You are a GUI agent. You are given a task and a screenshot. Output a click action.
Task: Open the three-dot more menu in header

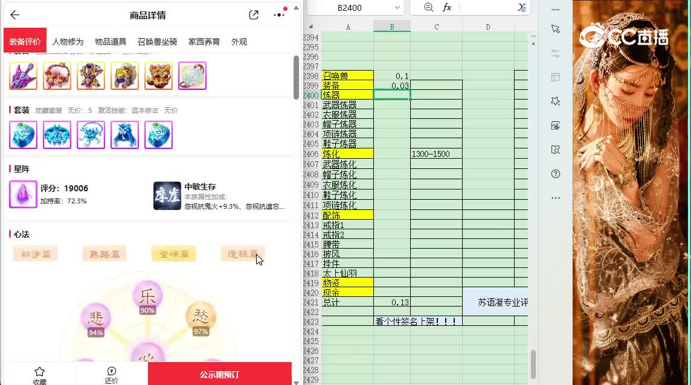279,15
